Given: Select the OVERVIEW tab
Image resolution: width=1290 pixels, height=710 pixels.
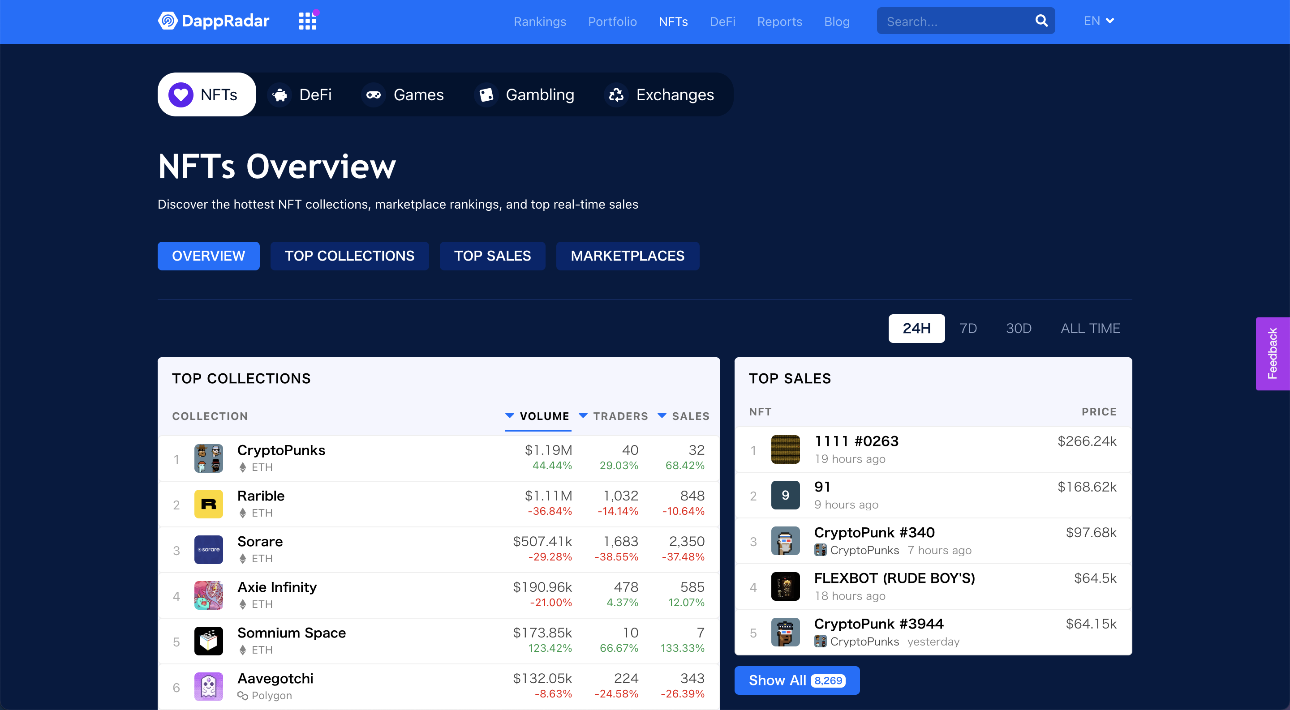Looking at the screenshot, I should pos(208,256).
